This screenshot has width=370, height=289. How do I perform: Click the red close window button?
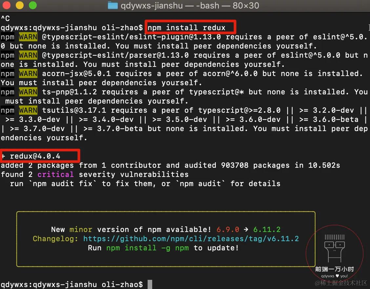6,5
